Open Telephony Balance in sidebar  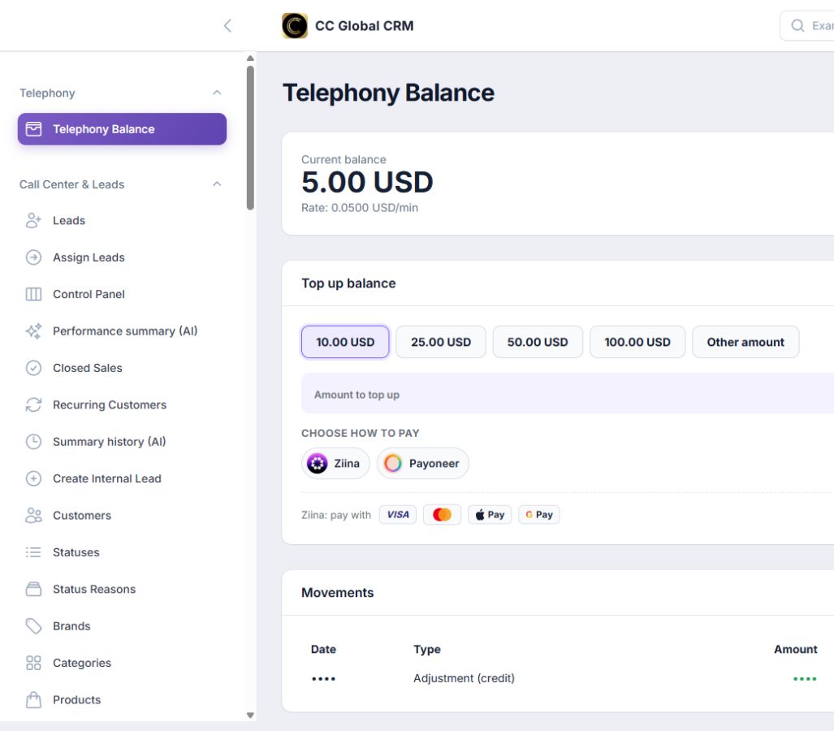(x=122, y=129)
